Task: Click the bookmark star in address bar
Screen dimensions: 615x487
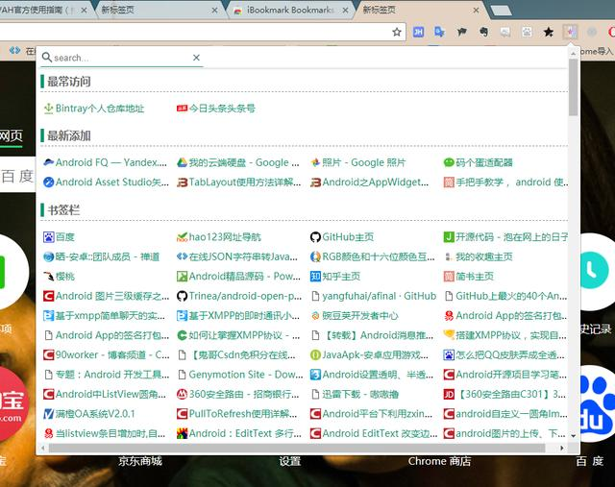Action: (397, 32)
